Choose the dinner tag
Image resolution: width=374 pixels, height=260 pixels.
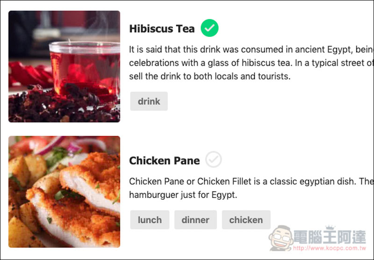[195, 220]
